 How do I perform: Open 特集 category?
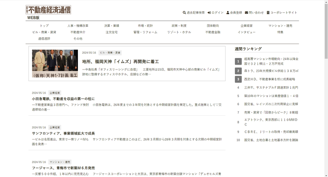[280, 32]
